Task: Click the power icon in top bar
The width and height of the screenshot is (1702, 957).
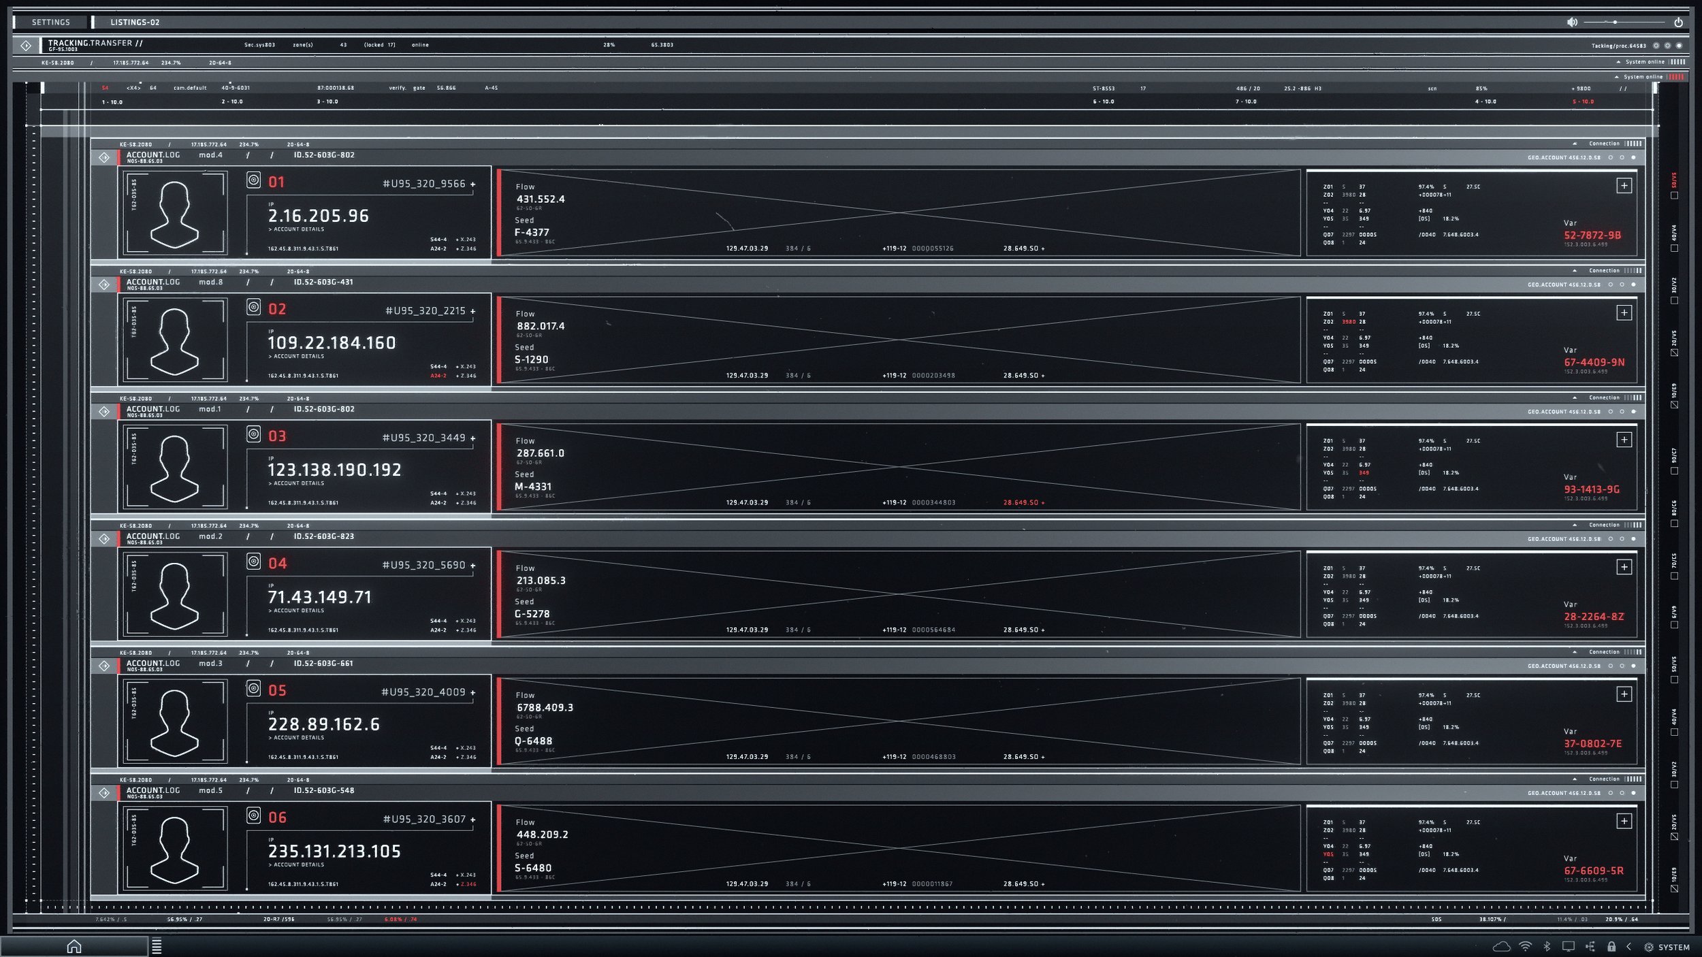Action: pyautogui.click(x=1678, y=22)
